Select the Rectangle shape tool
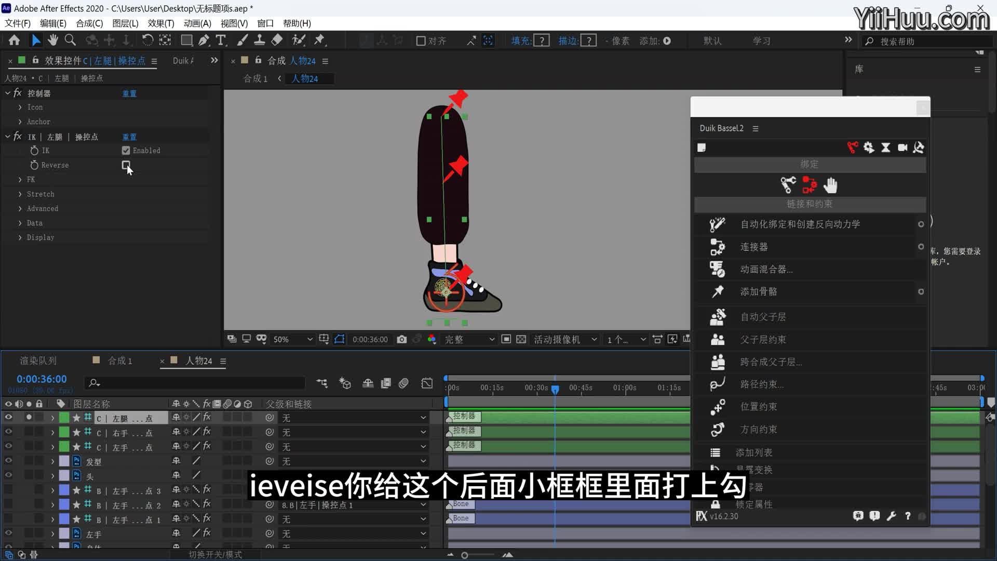This screenshot has width=997, height=561. [x=186, y=41]
